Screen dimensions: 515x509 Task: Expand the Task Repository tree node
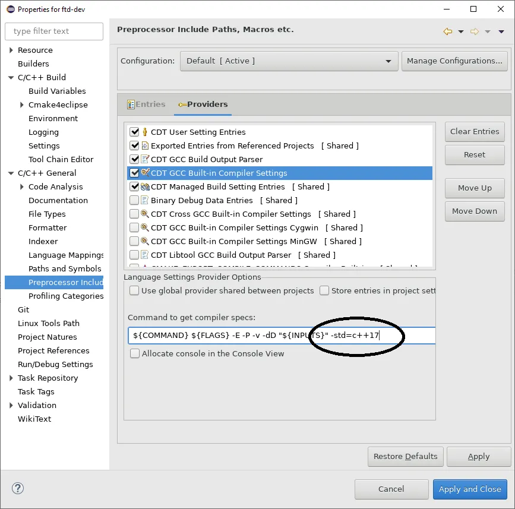click(11, 378)
